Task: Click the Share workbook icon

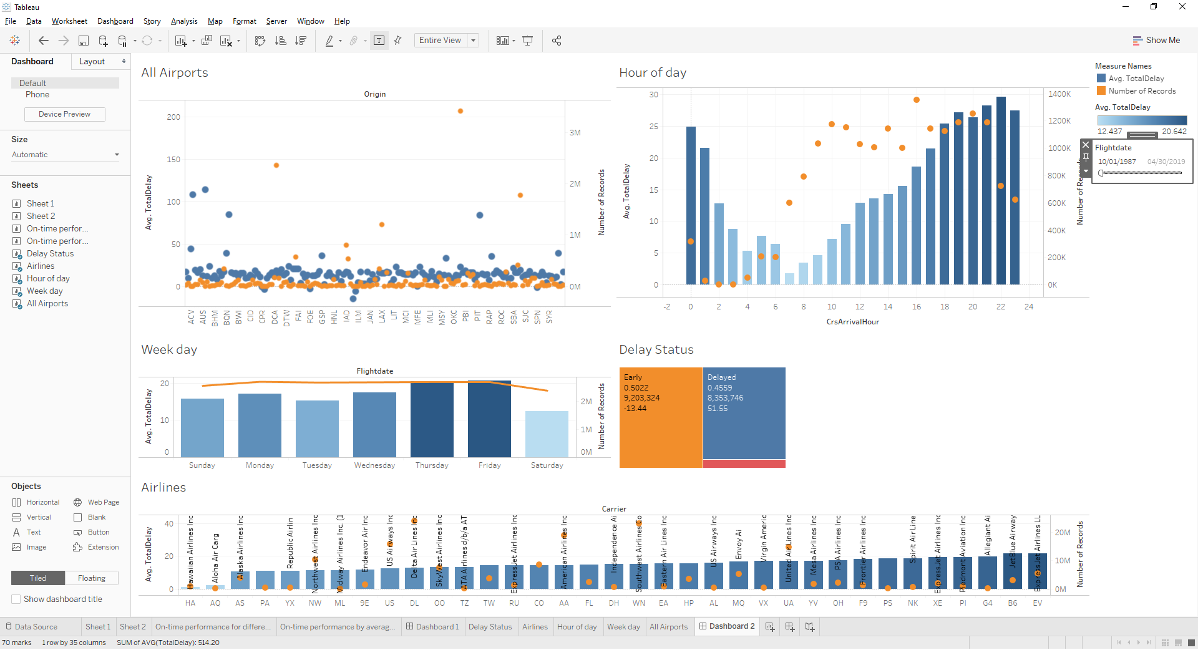Action: [557, 41]
